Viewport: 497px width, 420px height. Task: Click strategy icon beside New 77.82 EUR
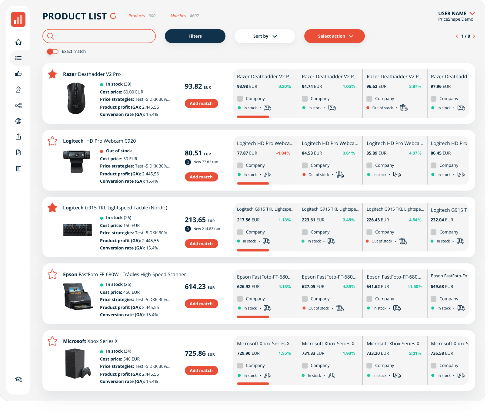point(188,162)
